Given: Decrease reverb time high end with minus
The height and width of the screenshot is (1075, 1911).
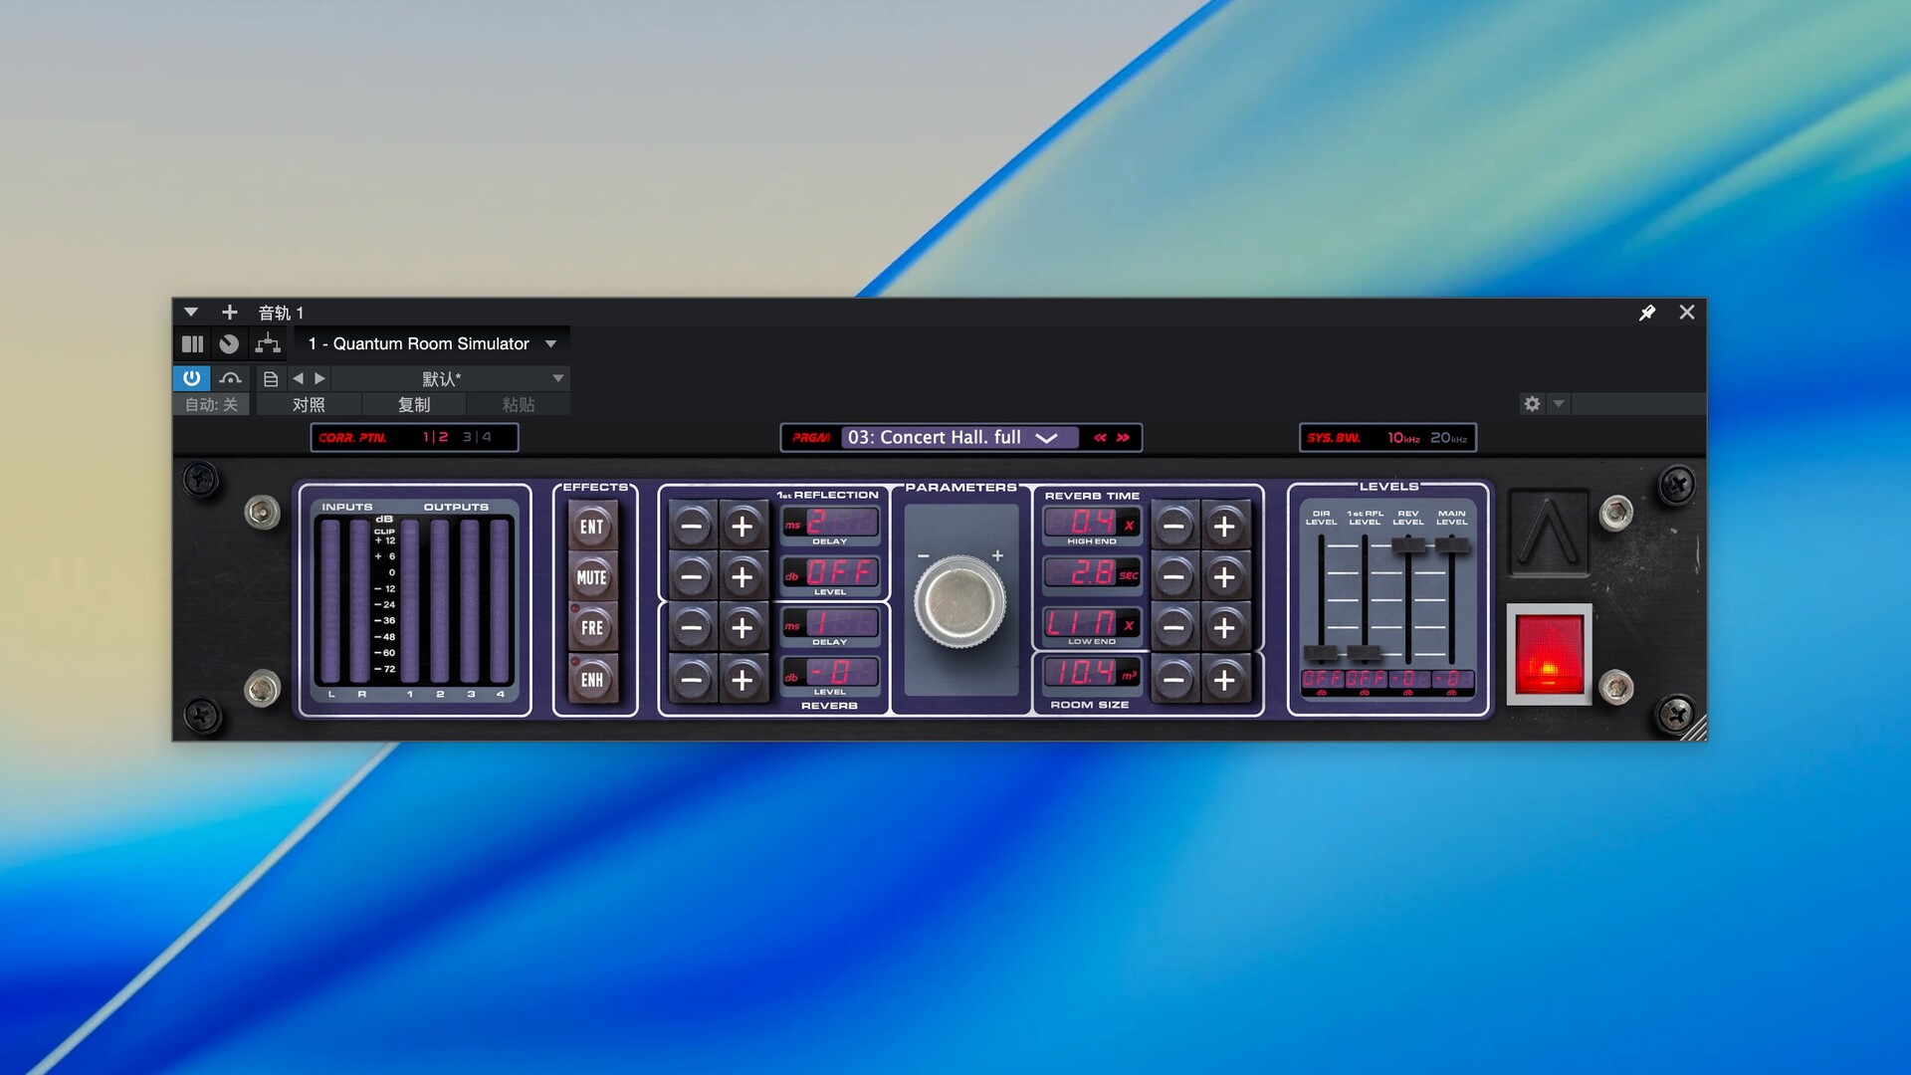Looking at the screenshot, I should tap(1174, 527).
